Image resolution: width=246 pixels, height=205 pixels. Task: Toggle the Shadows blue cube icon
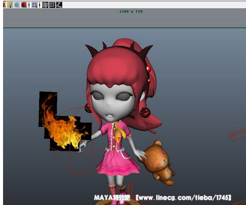pyautogui.click(x=17, y=5)
